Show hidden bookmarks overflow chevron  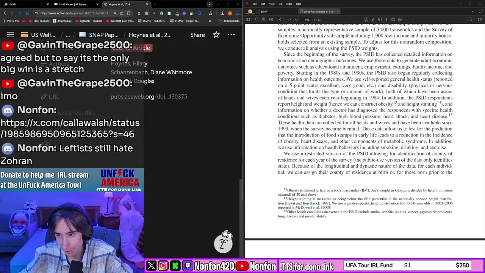click(210, 21)
